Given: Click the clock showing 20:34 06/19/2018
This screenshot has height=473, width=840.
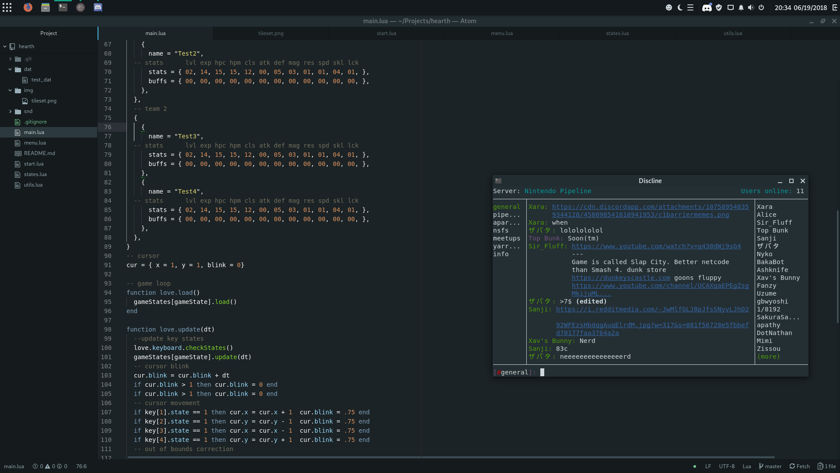Looking at the screenshot, I should click(x=801, y=7).
